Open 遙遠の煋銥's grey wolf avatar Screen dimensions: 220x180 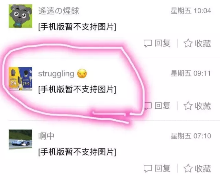(21, 16)
